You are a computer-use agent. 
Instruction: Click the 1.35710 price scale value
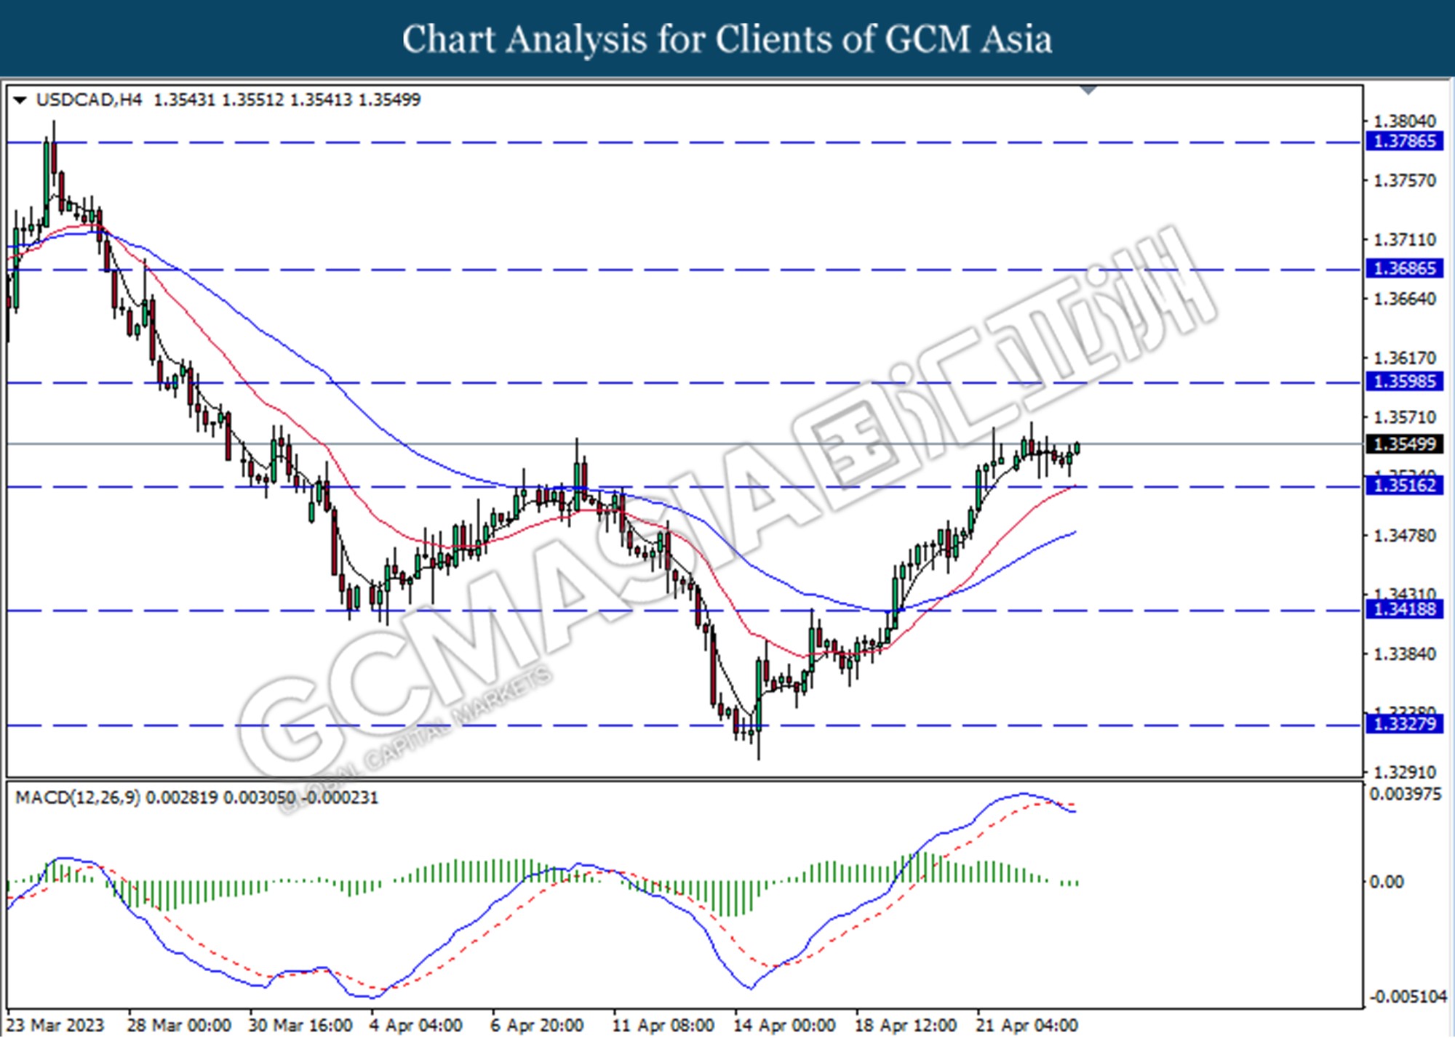click(x=1404, y=417)
